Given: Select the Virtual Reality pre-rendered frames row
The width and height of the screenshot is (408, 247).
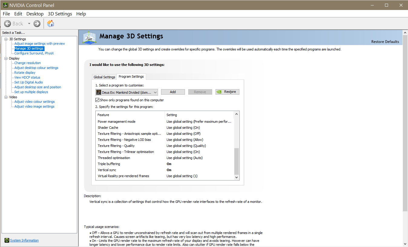Looking at the screenshot, I should click(x=165, y=176).
